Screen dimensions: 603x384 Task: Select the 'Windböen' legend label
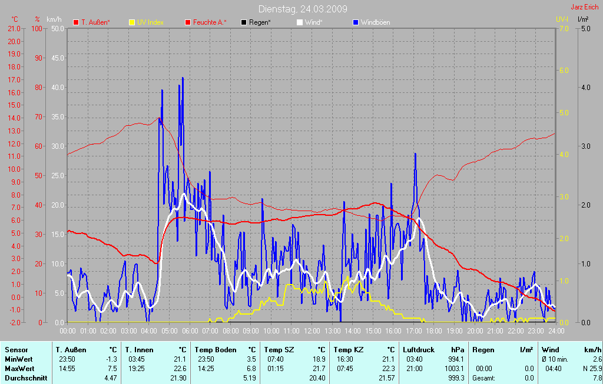click(x=375, y=23)
